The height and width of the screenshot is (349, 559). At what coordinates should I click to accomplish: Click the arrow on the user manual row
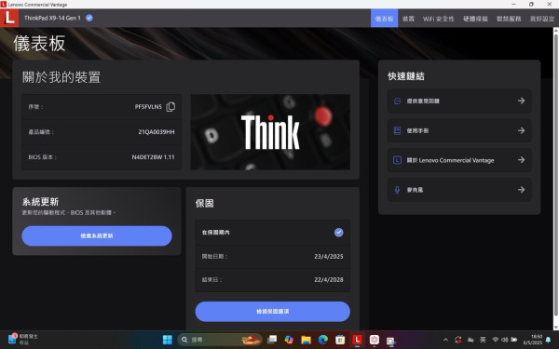coord(521,130)
